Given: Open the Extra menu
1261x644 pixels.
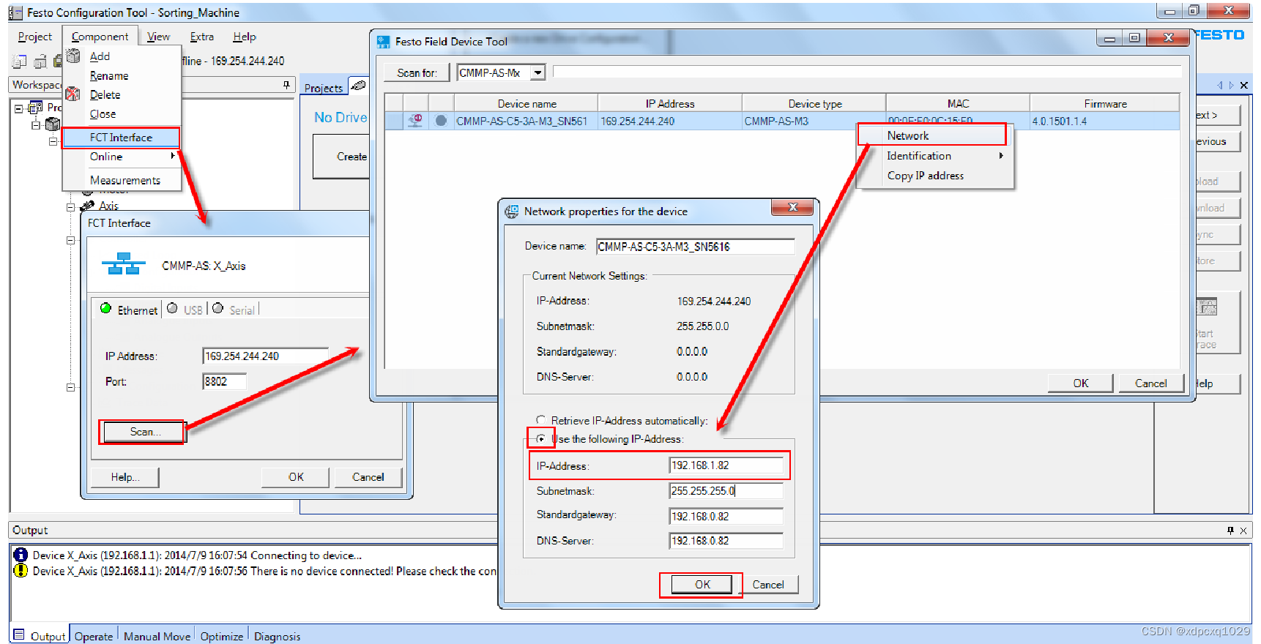Looking at the screenshot, I should [202, 37].
